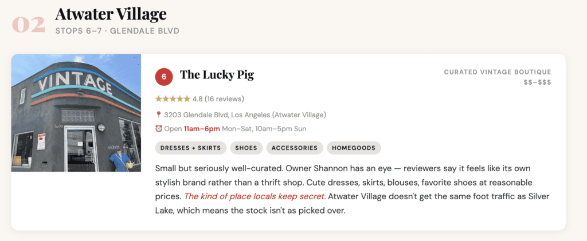Click the alarm clock hours icon
The height and width of the screenshot is (241, 587).
pyautogui.click(x=158, y=129)
